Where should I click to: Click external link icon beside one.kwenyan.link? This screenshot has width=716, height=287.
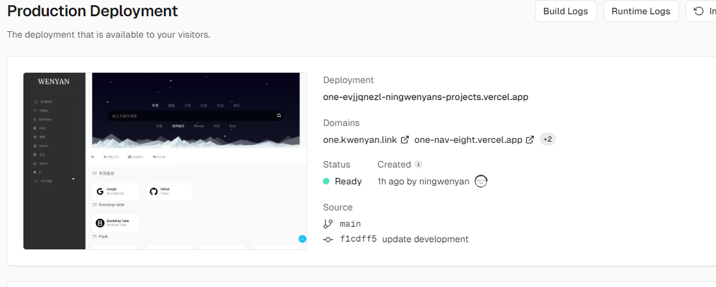(405, 140)
